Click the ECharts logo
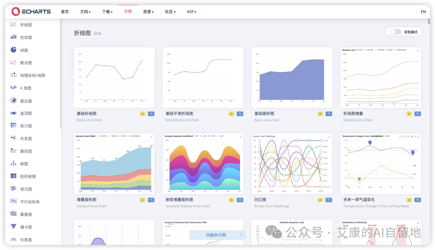 click(x=31, y=11)
